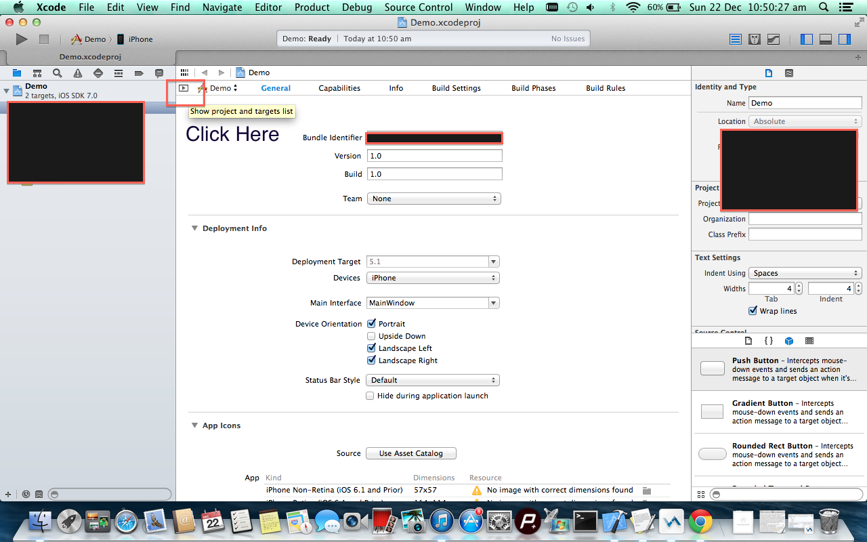The width and height of the screenshot is (867, 542).
Task: Click the add (+) button in navigator footer
Action: point(8,495)
